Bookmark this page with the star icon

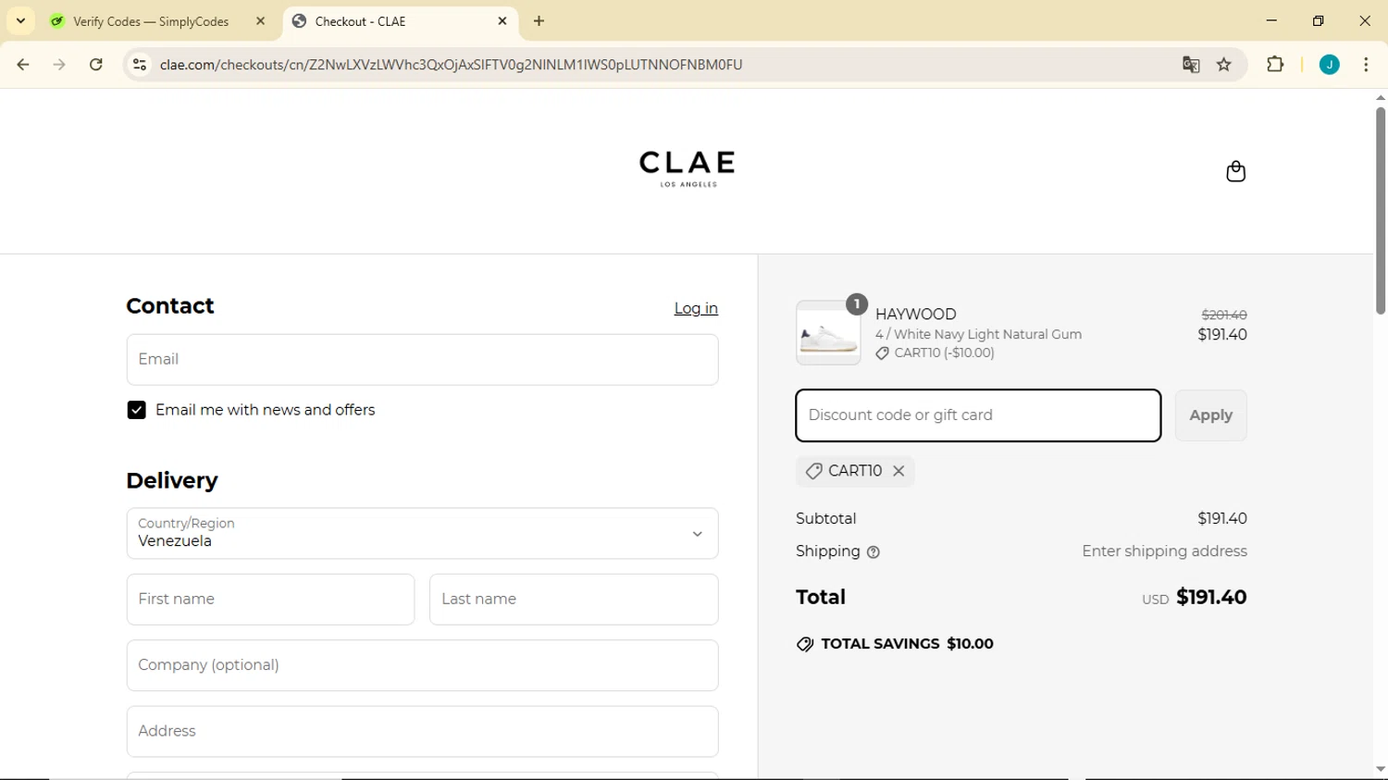tap(1224, 65)
